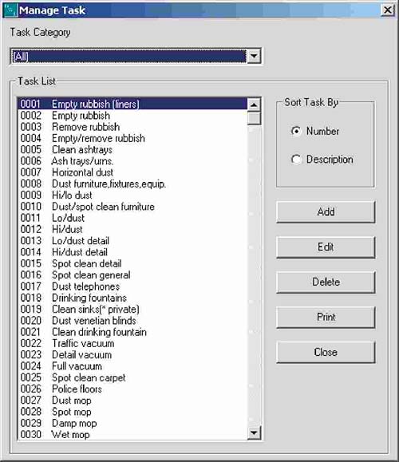Image resolution: width=399 pixels, height=462 pixels.
Task: Click the Add button
Action: tap(326, 211)
